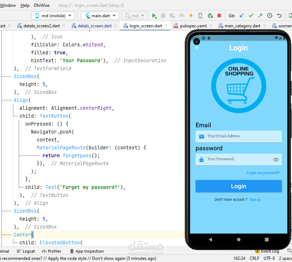Click the ONLINE SHOPPING logo image
Image resolution: width=292 pixels, height=262 pixels.
[x=239, y=86]
